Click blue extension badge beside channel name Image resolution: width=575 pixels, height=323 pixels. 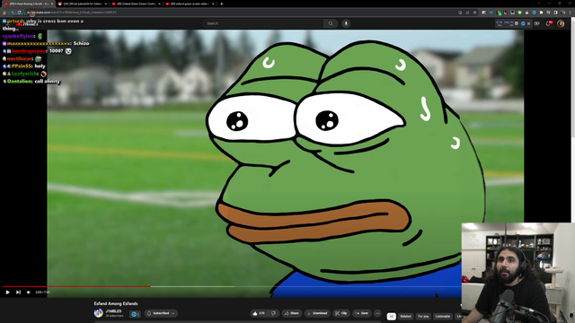pyautogui.click(x=135, y=314)
